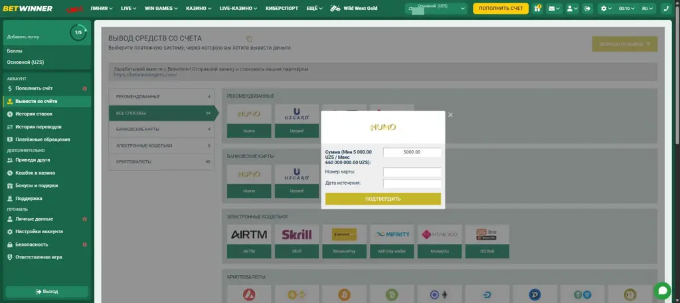Image resolution: width=680 pixels, height=303 pixels.
Task: Select the БАНКОВСКИЕ КАРТЫ category tab
Action: click(161, 129)
